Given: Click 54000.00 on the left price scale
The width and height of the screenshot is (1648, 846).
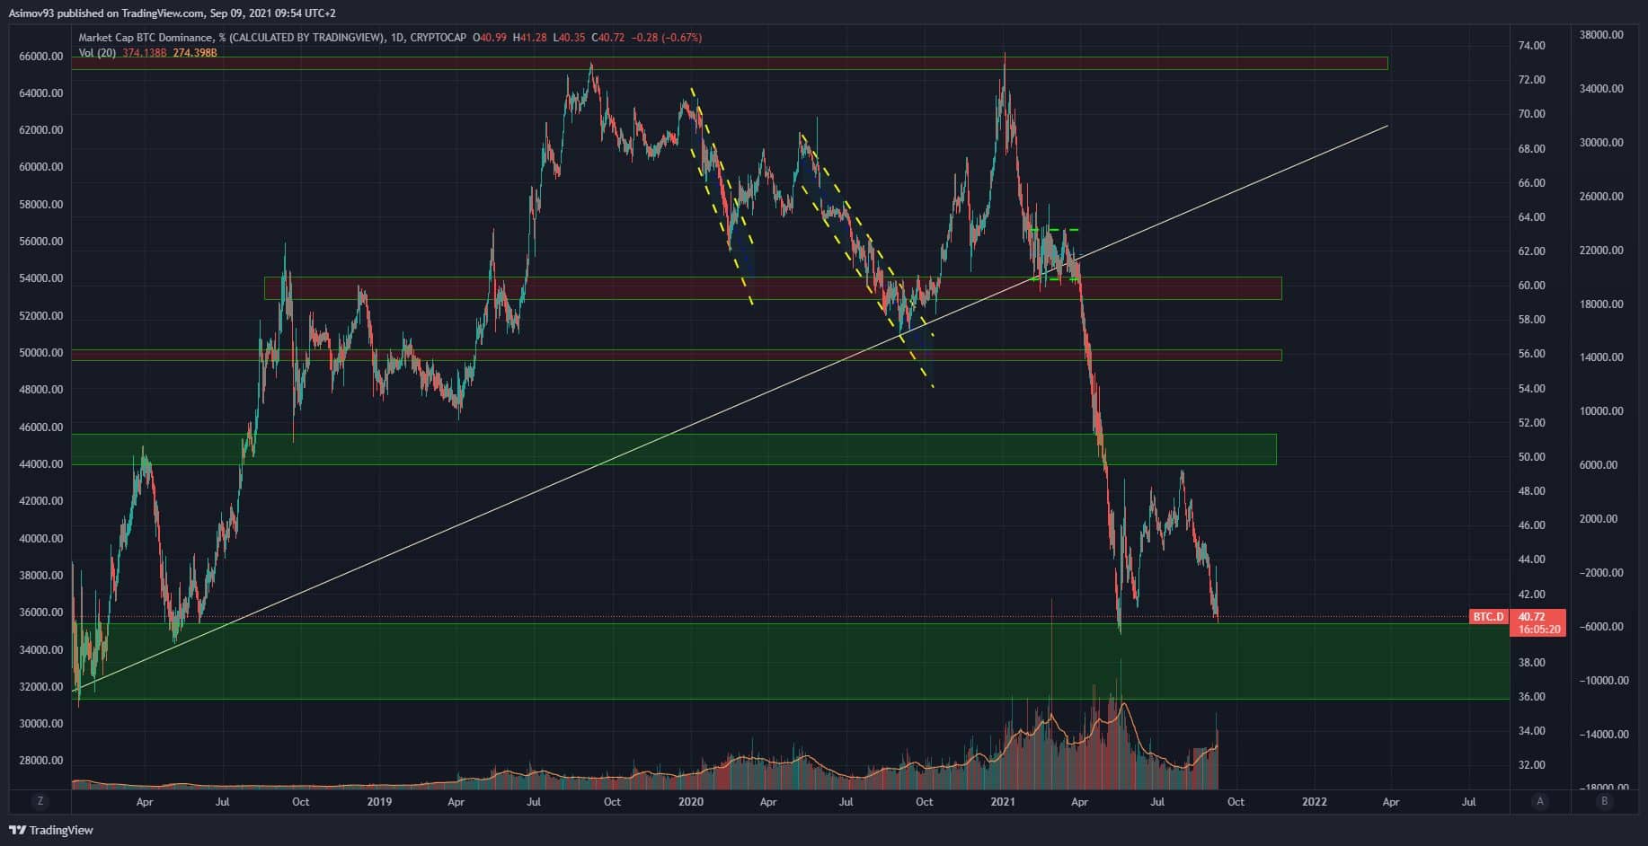Looking at the screenshot, I should pyautogui.click(x=41, y=278).
